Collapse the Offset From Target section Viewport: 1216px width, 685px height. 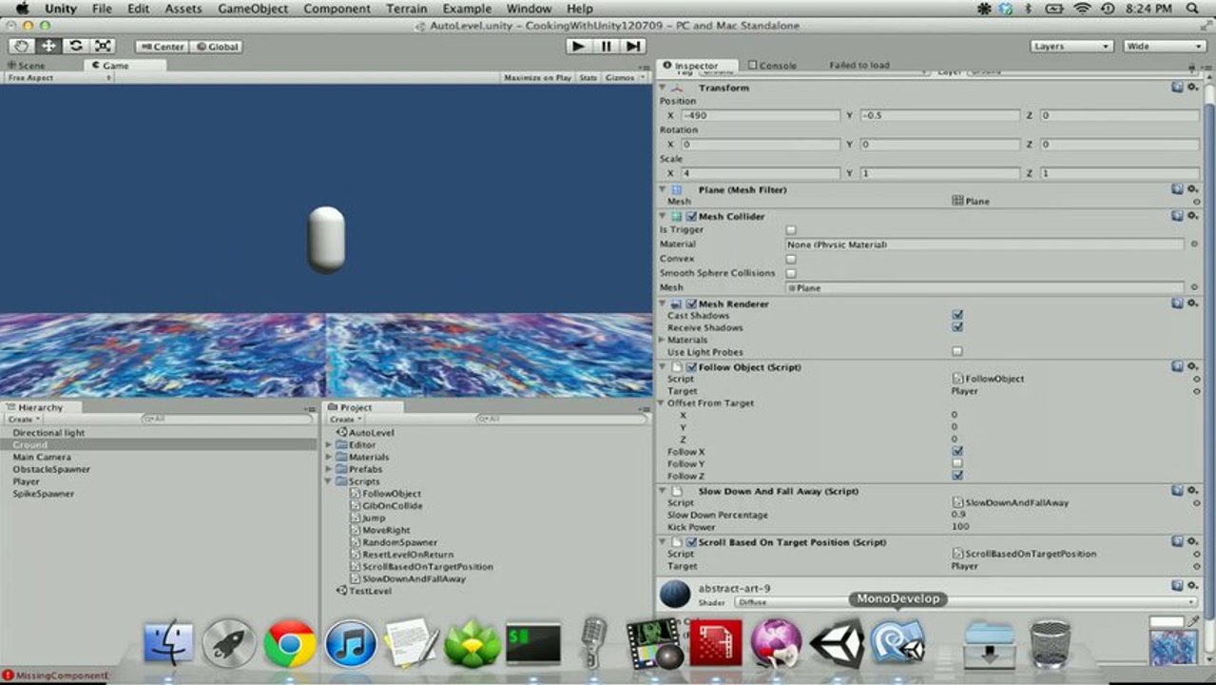pos(663,403)
